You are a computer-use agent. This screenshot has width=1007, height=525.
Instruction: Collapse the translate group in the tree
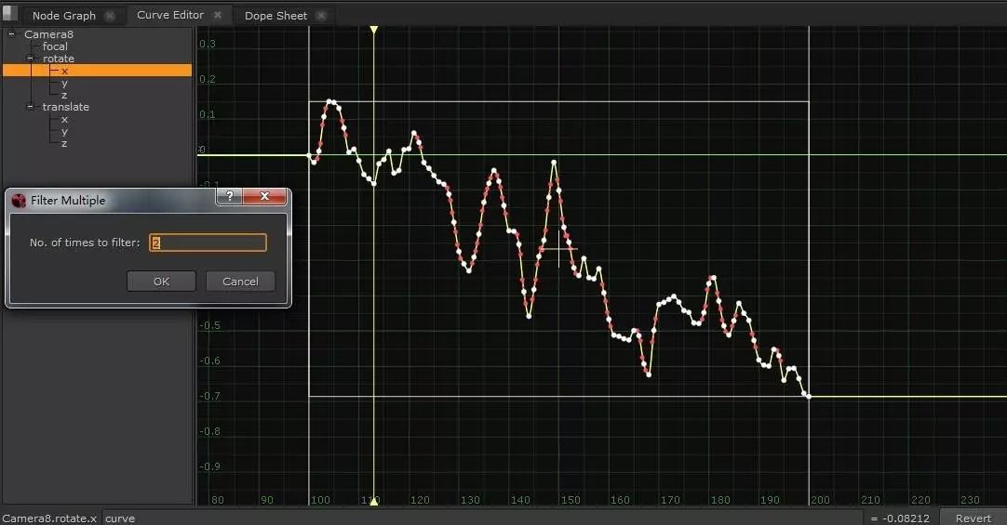tap(30, 107)
